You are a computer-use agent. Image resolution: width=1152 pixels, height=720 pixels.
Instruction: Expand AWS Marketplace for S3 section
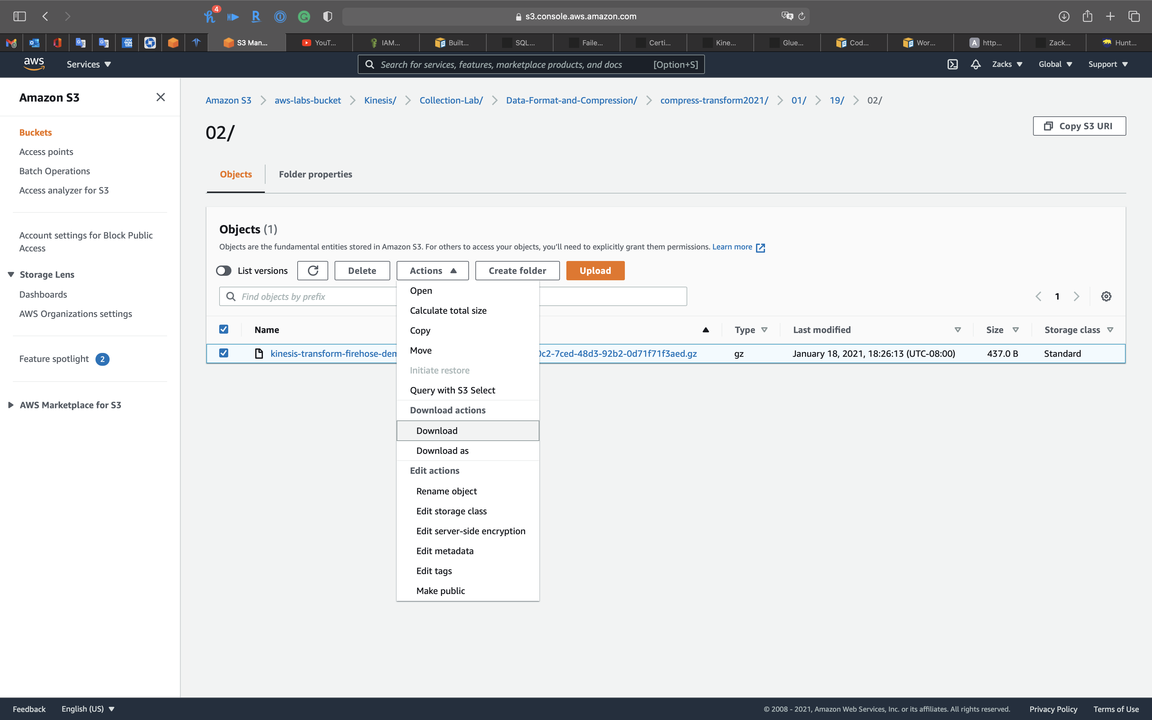[x=11, y=405]
